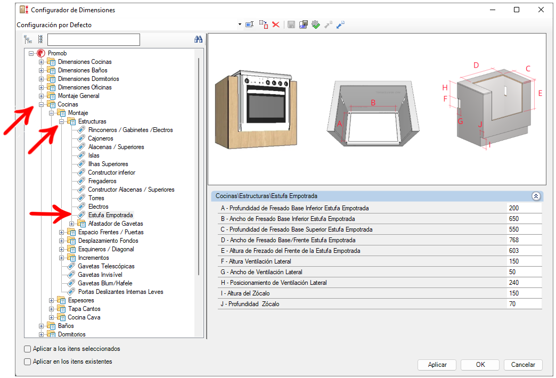Confirm with the OK button
Screen dimensions: 556x378
pyautogui.click(x=480, y=365)
